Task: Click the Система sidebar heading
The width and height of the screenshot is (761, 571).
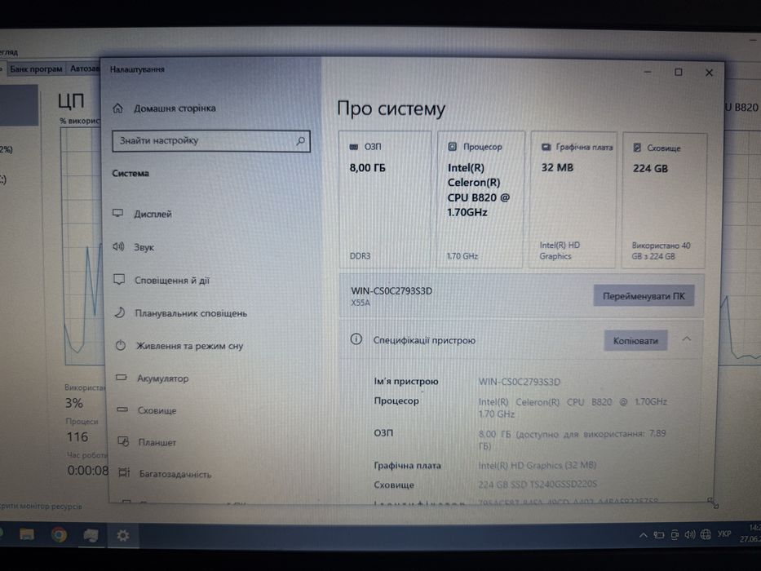Action: coord(131,173)
